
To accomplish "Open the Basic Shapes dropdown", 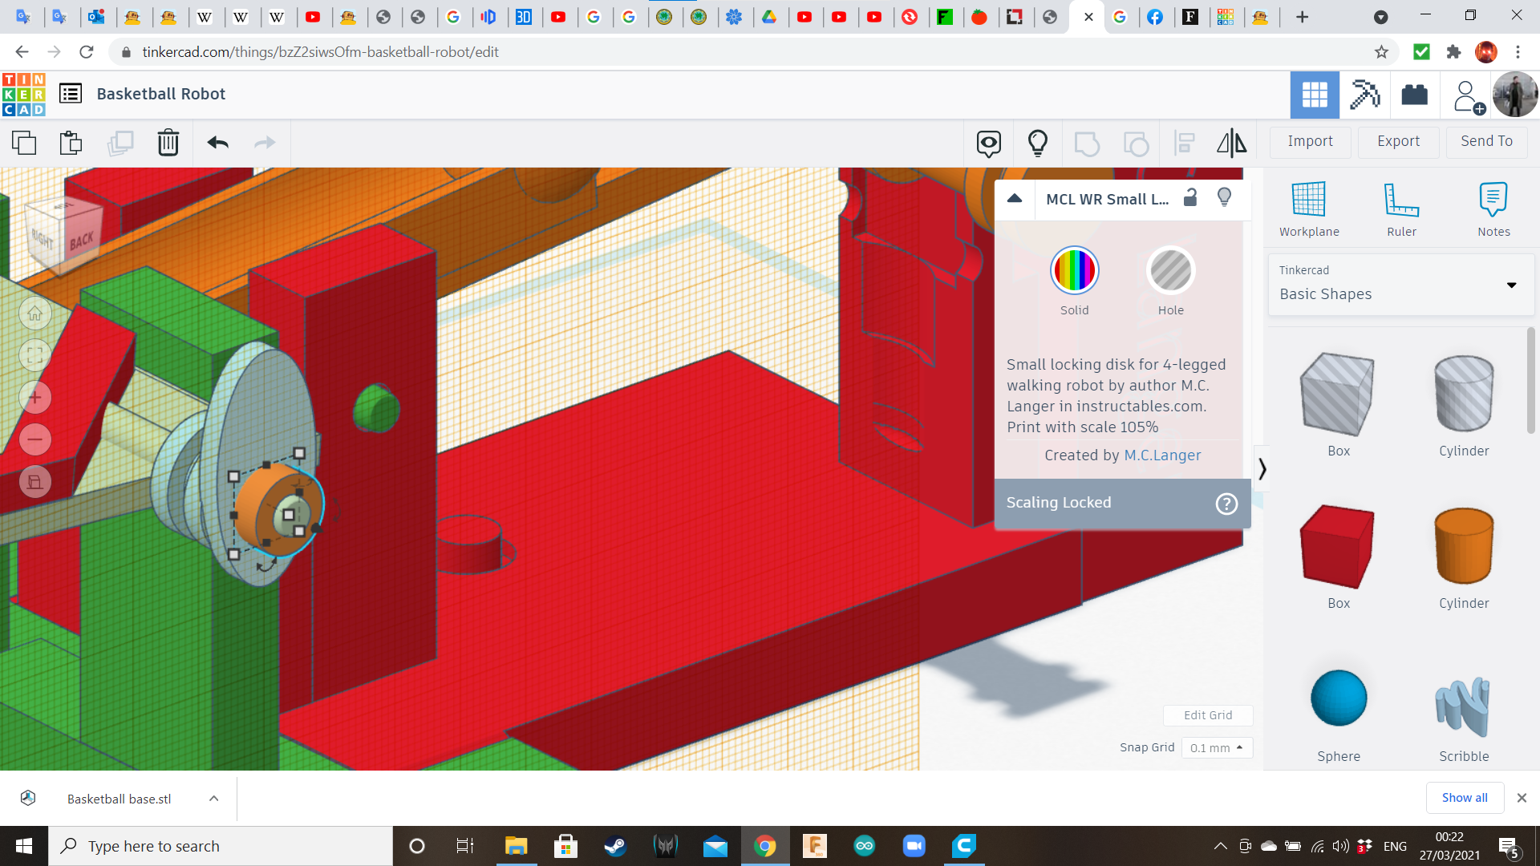I will pyautogui.click(x=1401, y=284).
